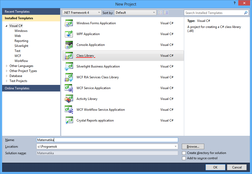Select Reporting under Visual C#
The width and height of the screenshot is (252, 174).
coord(21,41)
